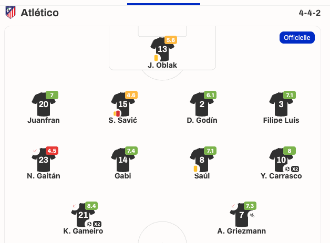The width and height of the screenshot is (330, 243).
Task: Click the Officielle lineup badge
Action: click(x=297, y=37)
